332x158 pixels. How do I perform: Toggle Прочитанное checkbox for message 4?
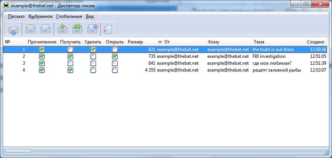pos(42,70)
